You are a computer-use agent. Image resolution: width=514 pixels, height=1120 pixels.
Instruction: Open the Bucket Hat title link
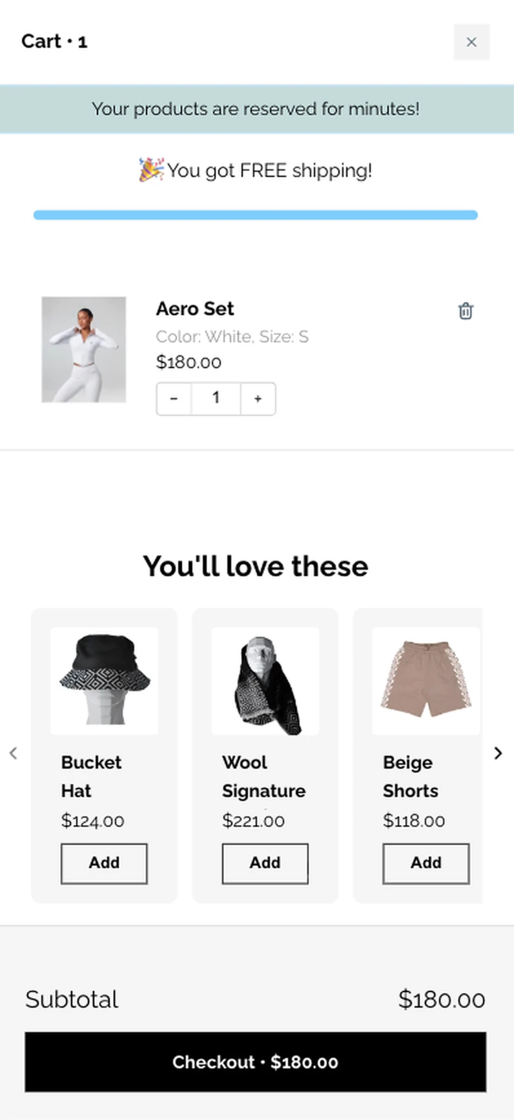pos(91,776)
